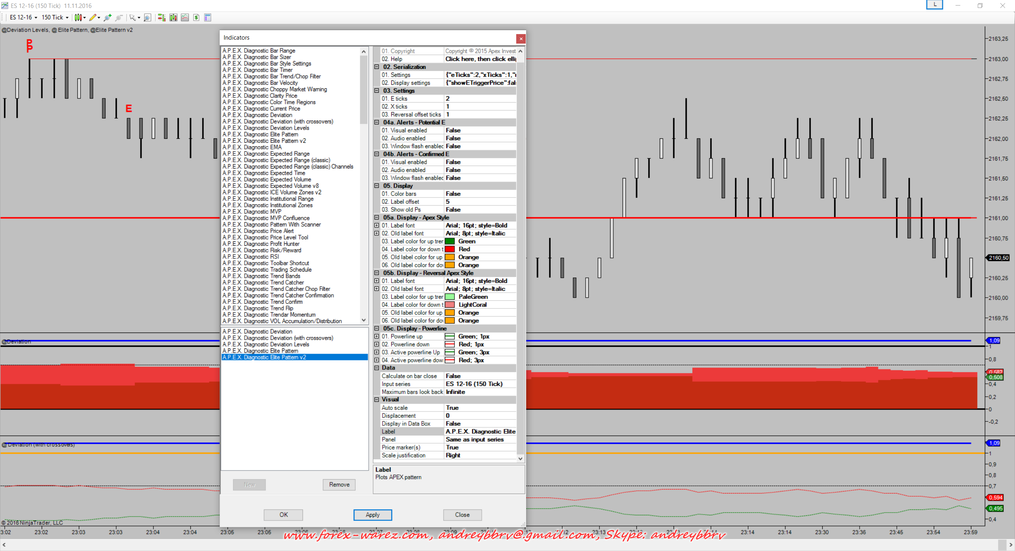Open the chart trader icon
1015x551 pixels.
pyautogui.click(x=161, y=17)
